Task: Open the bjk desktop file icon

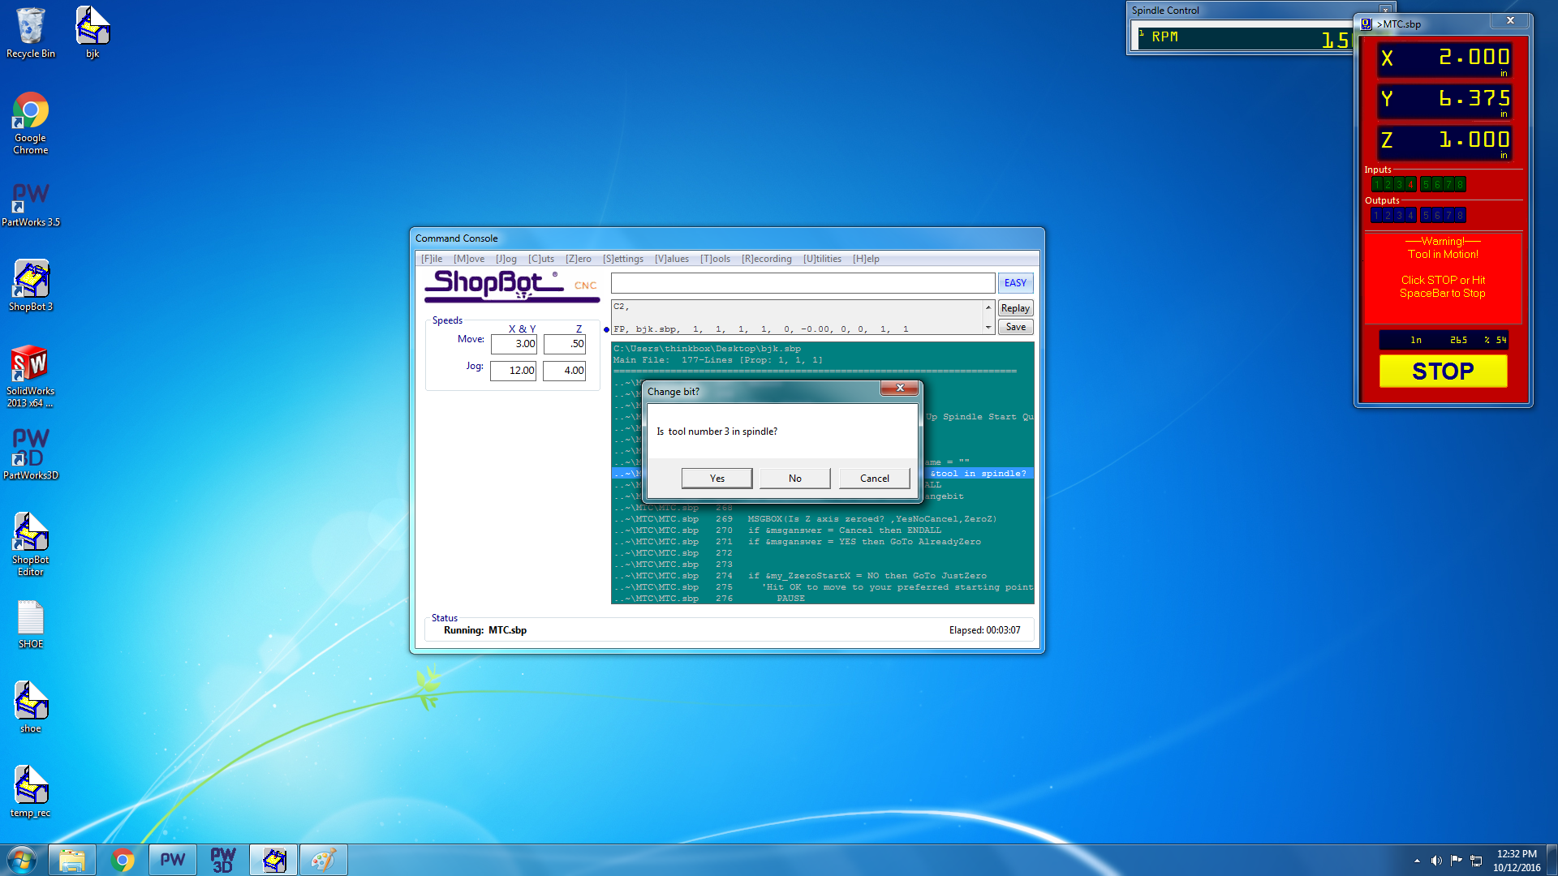Action: (x=93, y=32)
